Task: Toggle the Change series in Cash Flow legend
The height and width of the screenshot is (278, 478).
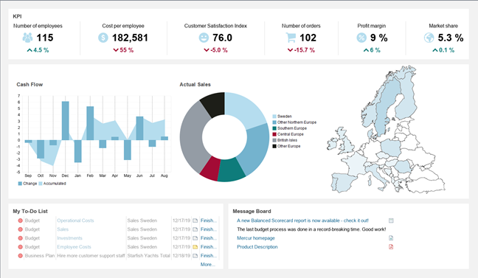Action: 27,184
